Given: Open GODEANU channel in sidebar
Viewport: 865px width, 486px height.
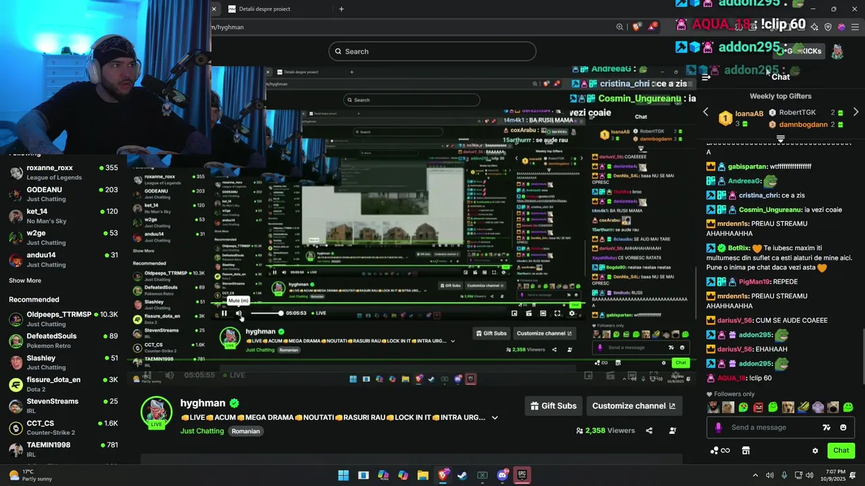Looking at the screenshot, I should (x=64, y=194).
